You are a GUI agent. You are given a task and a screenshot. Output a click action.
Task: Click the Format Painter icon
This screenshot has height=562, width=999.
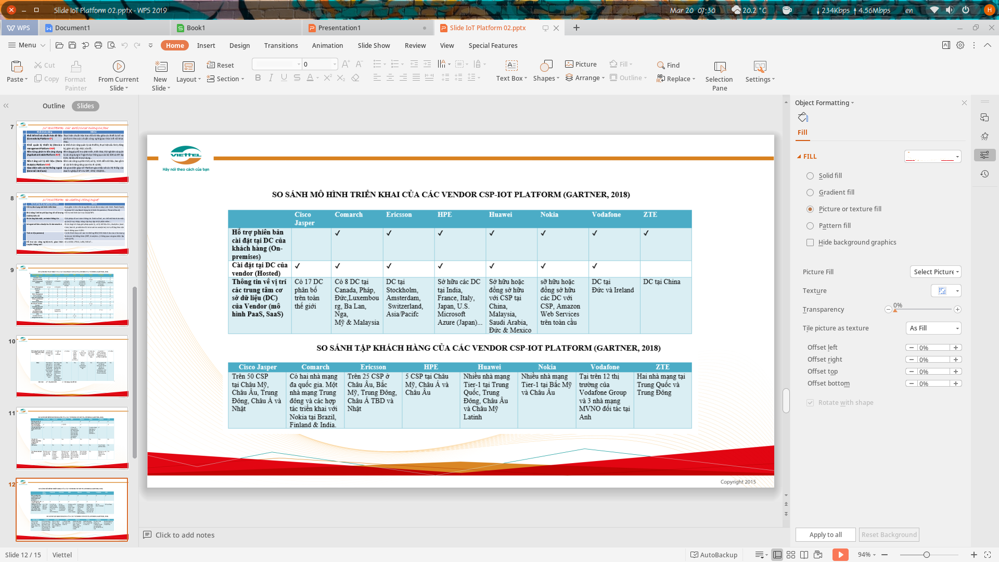[76, 66]
